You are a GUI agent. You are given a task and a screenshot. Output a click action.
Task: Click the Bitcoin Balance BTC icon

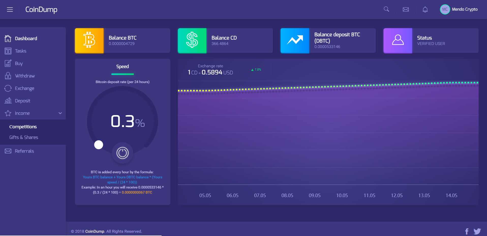click(x=89, y=41)
